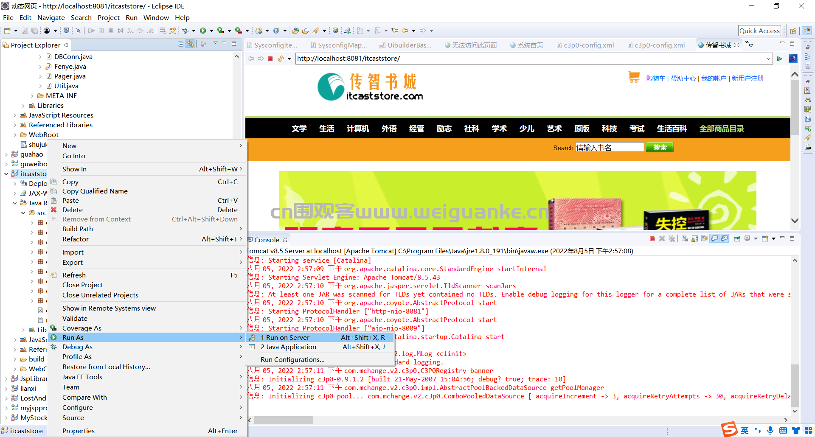This screenshot has height=437, width=815.
Task: Click the microphone icon in IME bar
Action: [770, 430]
